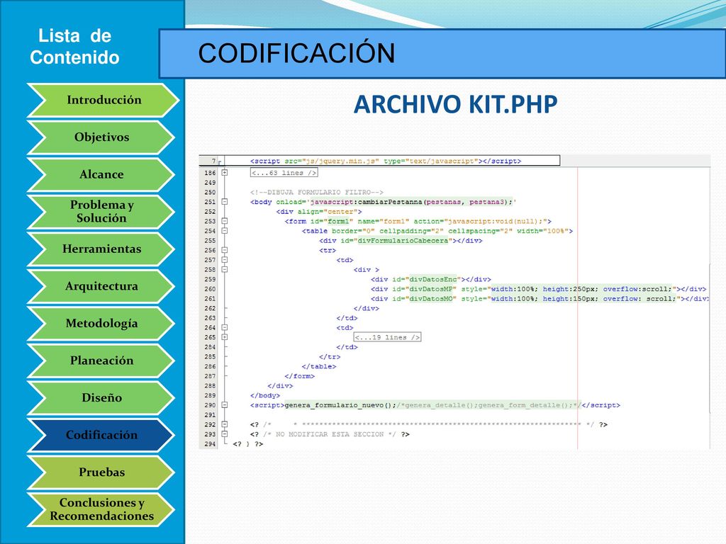Image resolution: width=726 pixels, height=544 pixels.
Task: Collapse body block at line 251
Action: point(225,202)
